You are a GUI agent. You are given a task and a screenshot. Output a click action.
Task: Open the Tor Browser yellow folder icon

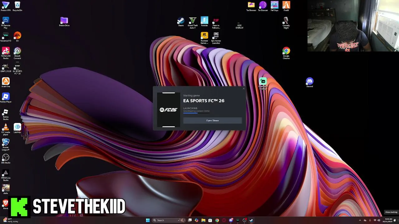tap(251, 6)
